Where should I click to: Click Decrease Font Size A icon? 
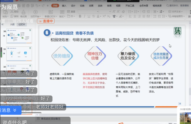(x=118, y=12)
